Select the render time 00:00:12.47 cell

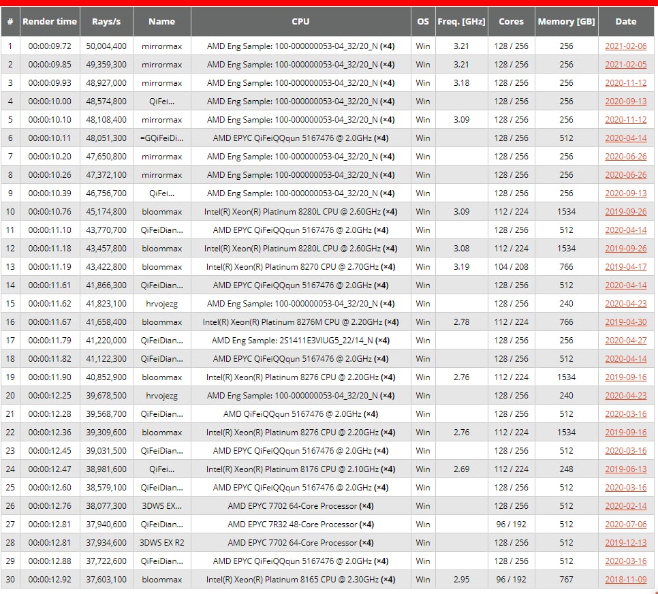click(50, 469)
